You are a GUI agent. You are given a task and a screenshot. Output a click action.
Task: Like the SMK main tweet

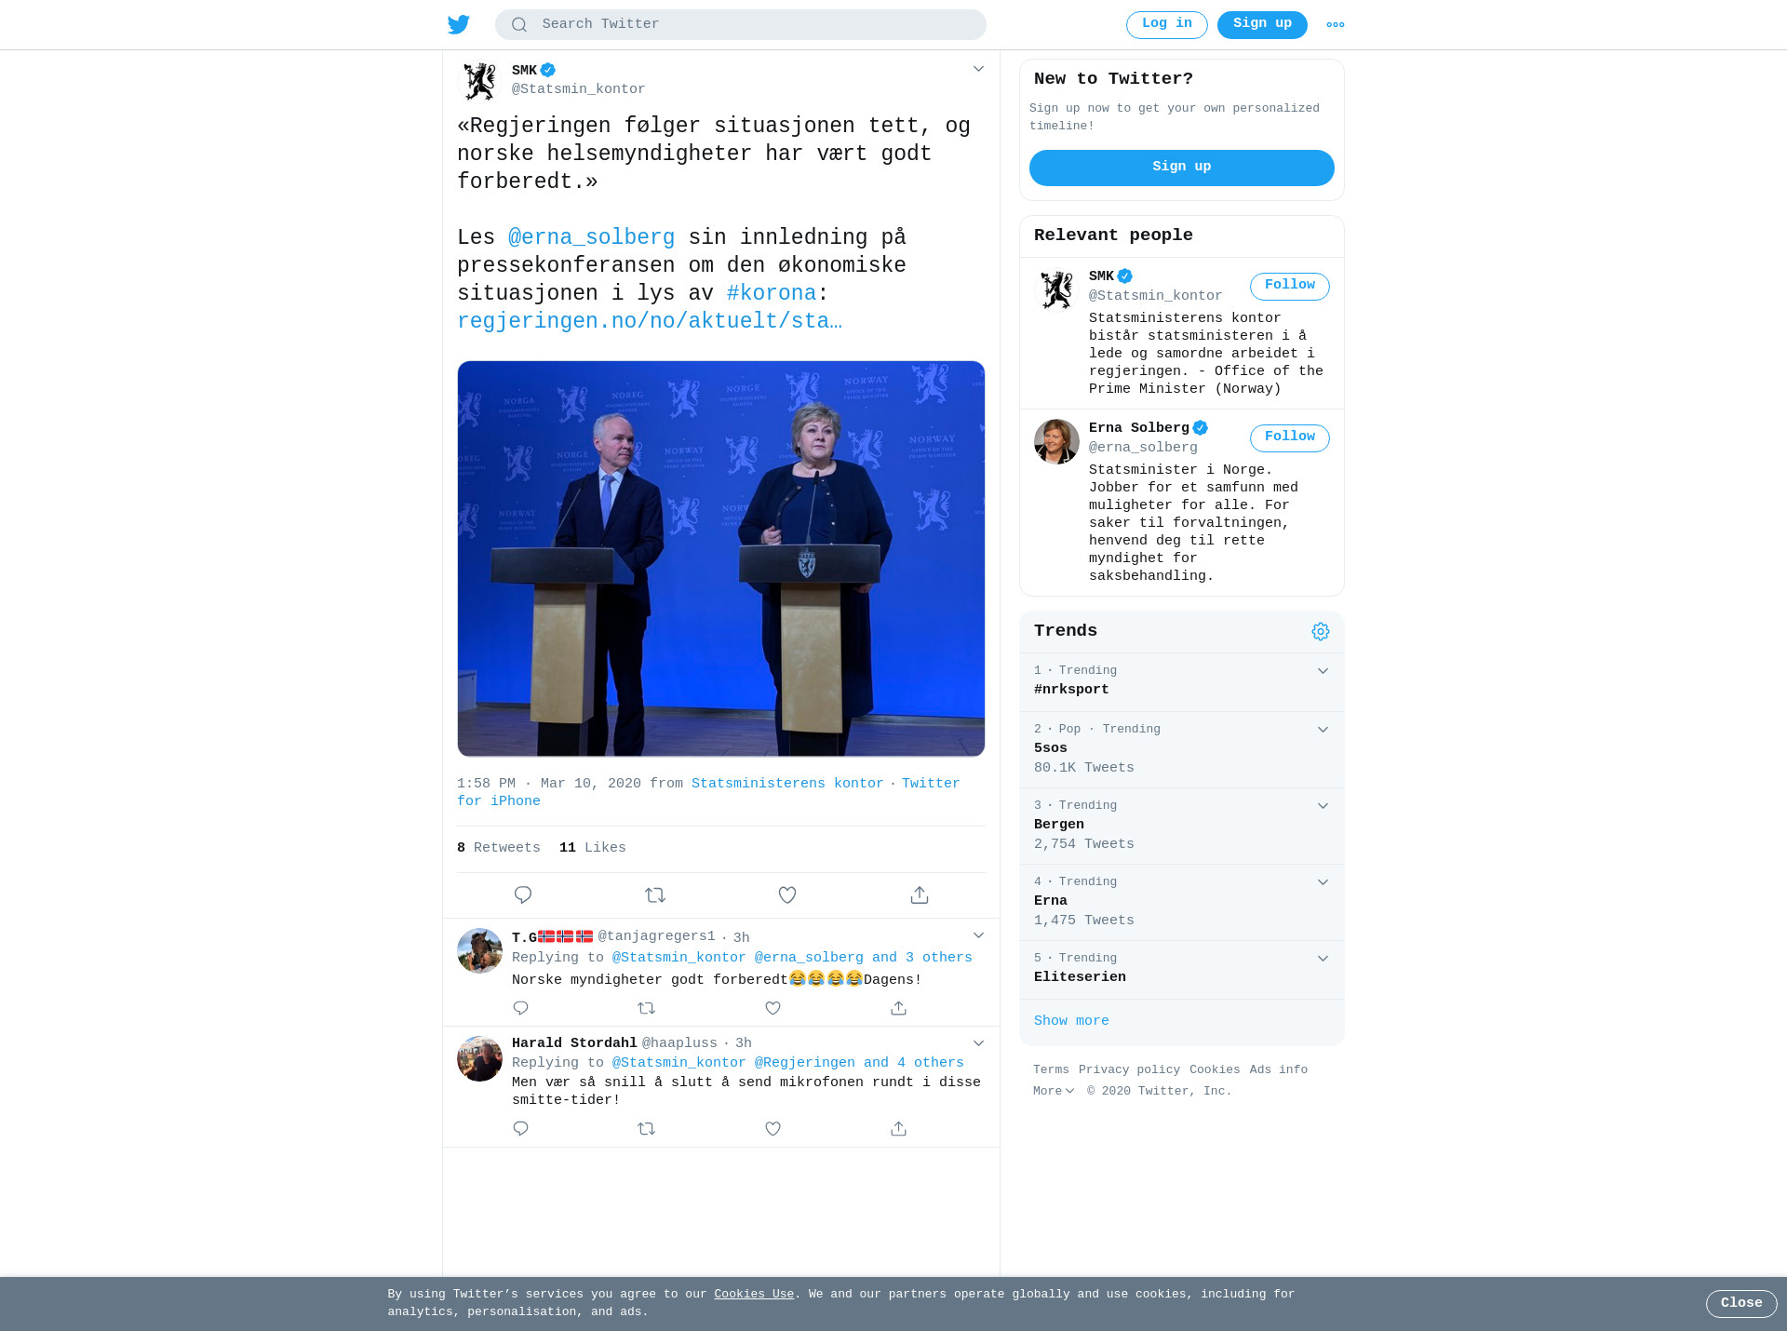coord(787,895)
